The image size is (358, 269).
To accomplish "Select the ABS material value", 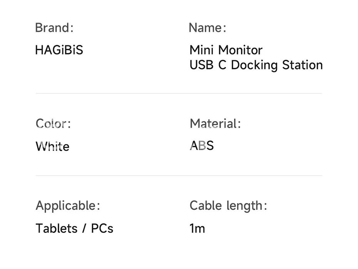I will tap(202, 146).
